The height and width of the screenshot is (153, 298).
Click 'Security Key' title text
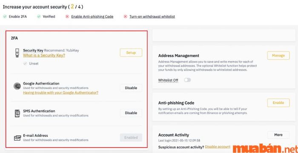33,51
